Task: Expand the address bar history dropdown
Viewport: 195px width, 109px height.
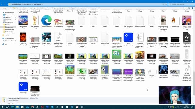Action: click(x=163, y=4)
